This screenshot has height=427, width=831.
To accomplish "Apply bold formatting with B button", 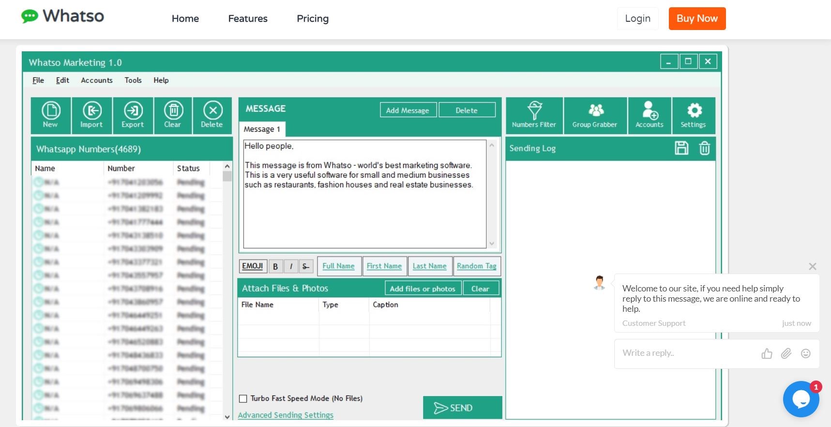I will point(275,266).
